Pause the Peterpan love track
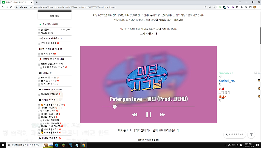The image size is (261, 148). coord(149,115)
